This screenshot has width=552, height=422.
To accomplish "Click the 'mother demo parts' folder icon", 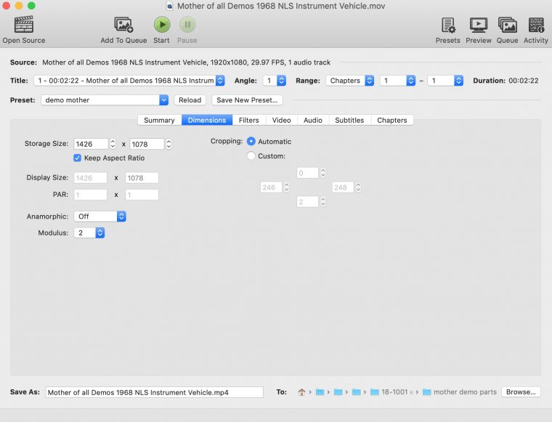I will point(426,392).
